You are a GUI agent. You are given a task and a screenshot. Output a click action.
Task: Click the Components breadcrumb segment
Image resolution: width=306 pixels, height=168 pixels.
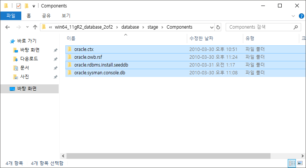[x=179, y=27]
